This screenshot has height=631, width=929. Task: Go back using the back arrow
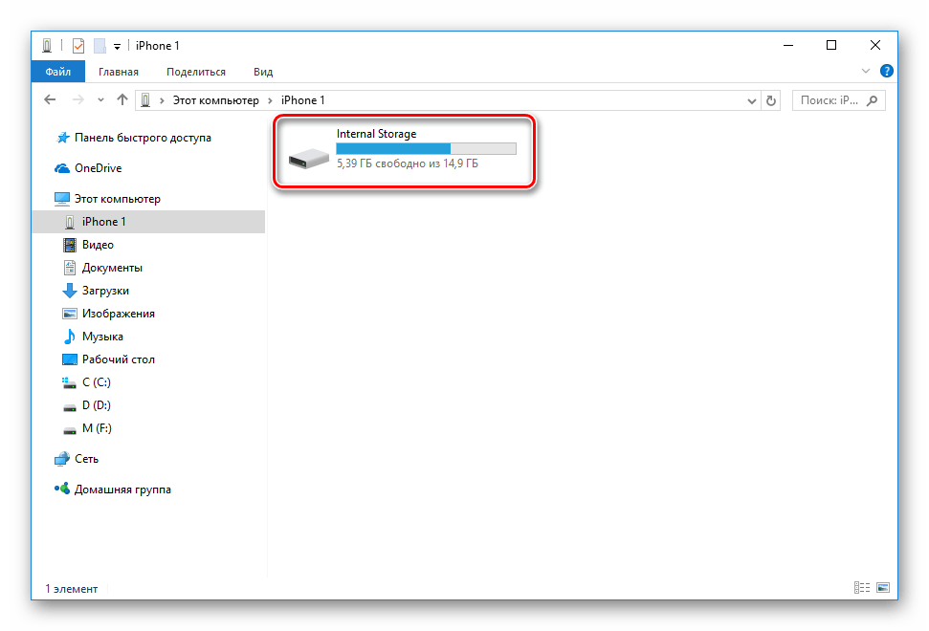click(x=51, y=100)
